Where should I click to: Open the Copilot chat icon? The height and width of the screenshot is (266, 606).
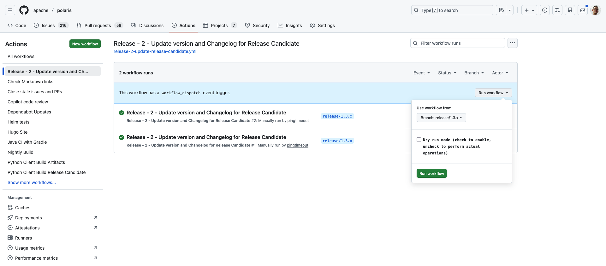tap(501, 10)
